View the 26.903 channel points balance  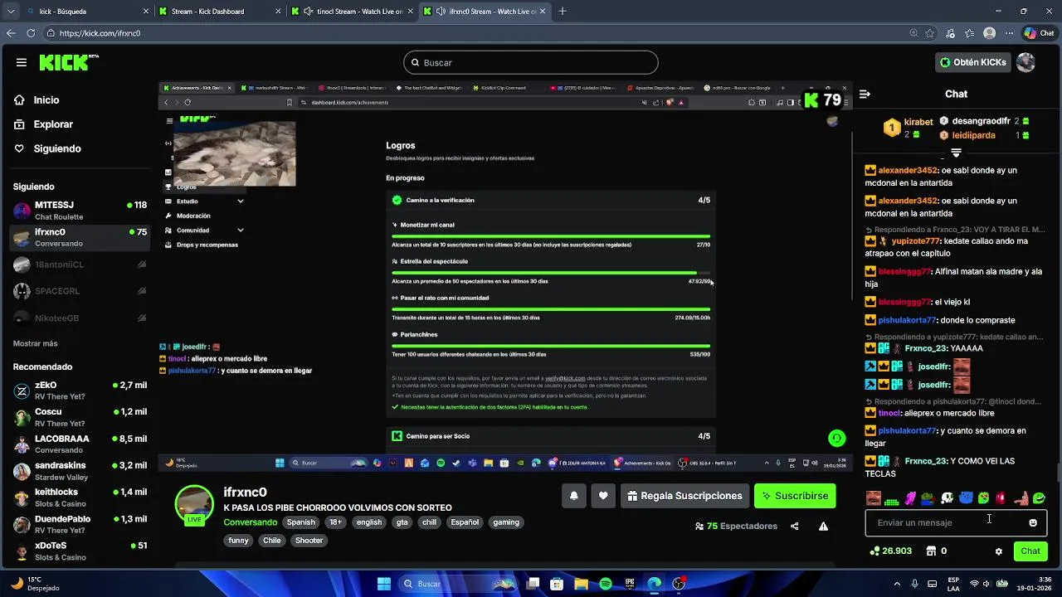coord(890,551)
